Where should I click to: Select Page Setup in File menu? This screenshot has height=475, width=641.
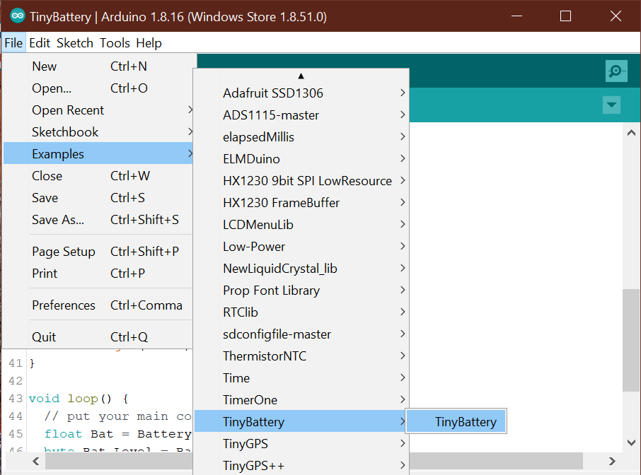pyautogui.click(x=98, y=252)
